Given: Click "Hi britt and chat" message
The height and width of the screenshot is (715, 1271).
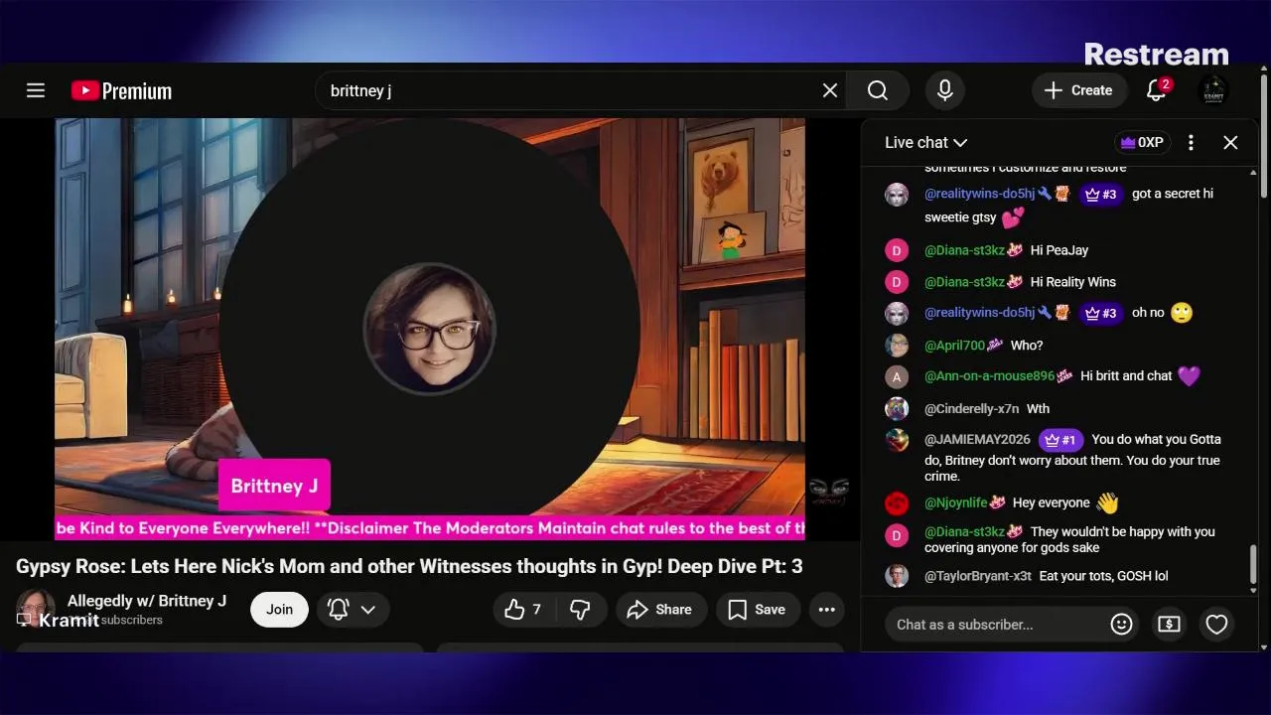Looking at the screenshot, I should click(x=1126, y=376).
